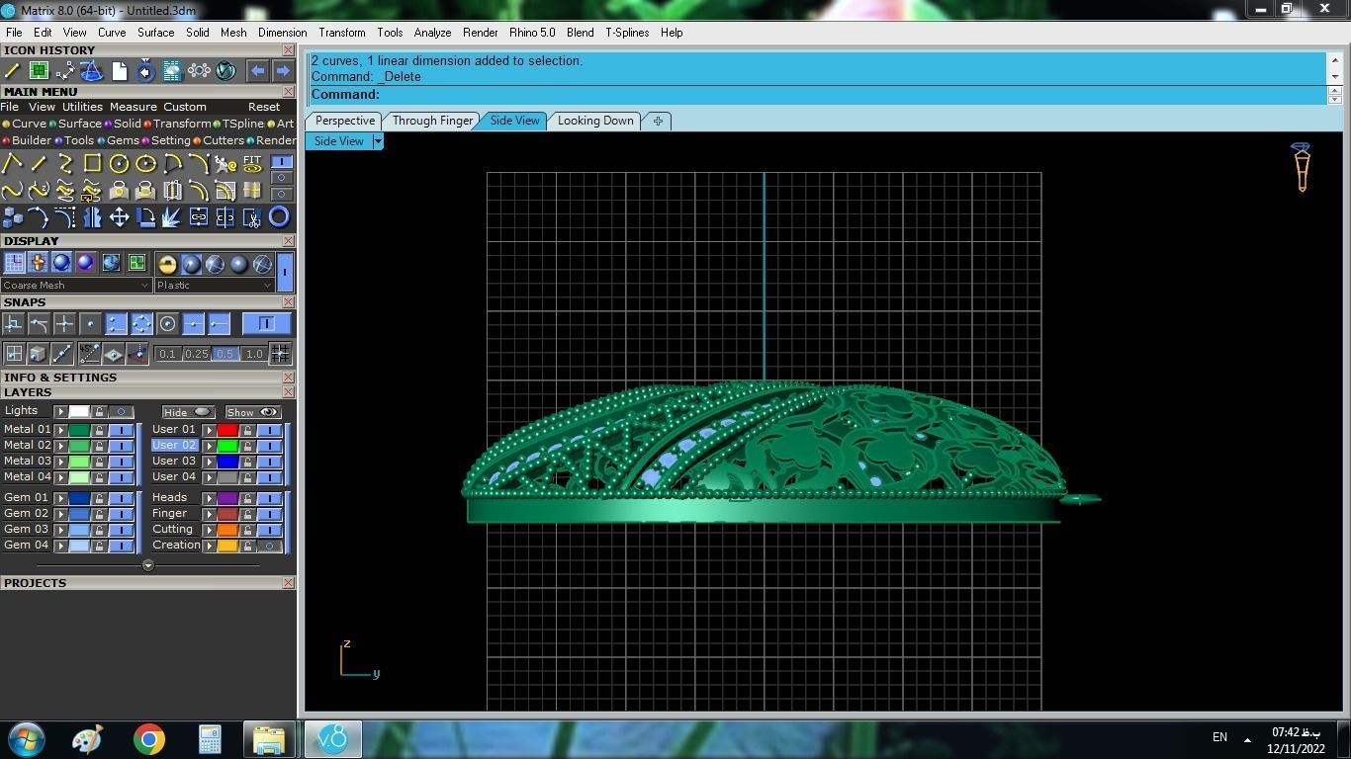This screenshot has height=759, width=1351.
Task: Open Google Chrome from the taskbar
Action: [149, 739]
